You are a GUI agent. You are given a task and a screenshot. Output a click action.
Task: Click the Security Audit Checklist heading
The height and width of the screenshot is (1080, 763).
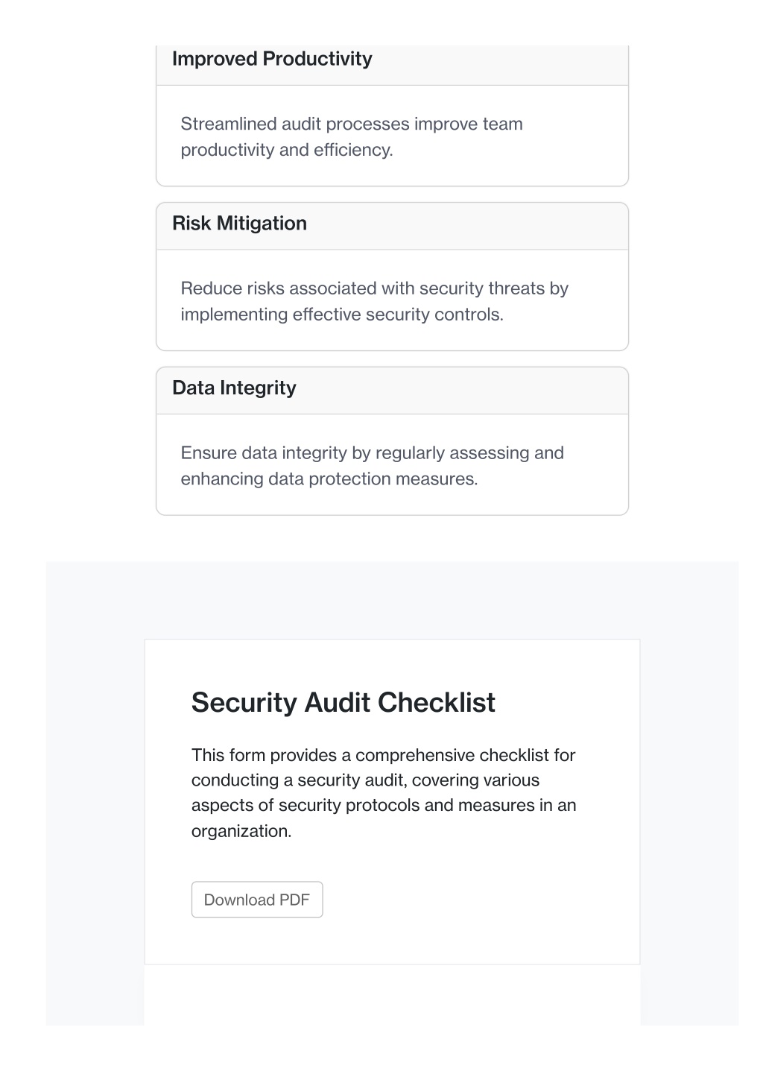tap(343, 703)
